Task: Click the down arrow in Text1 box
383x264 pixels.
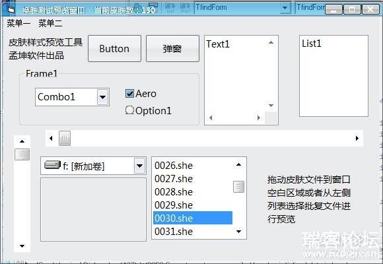Action: (x=271, y=105)
